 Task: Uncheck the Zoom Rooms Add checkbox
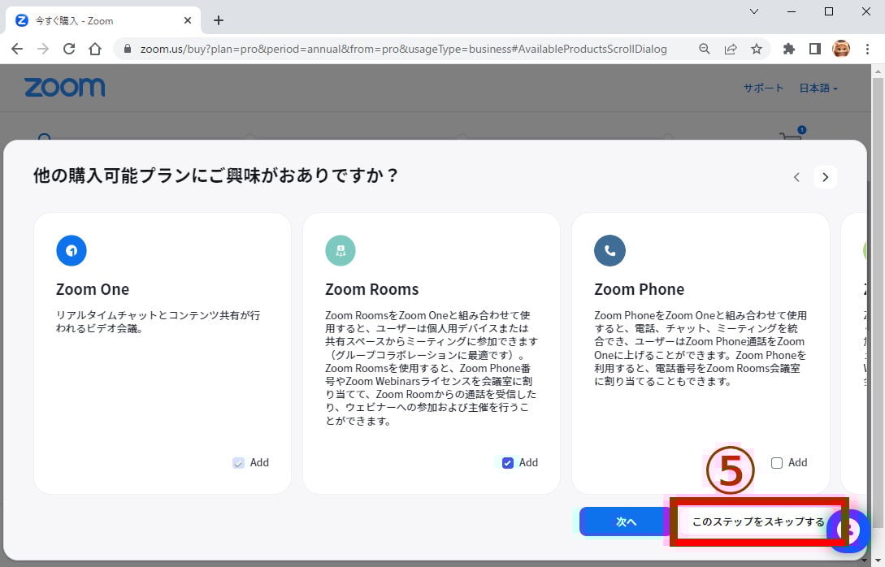coord(507,463)
